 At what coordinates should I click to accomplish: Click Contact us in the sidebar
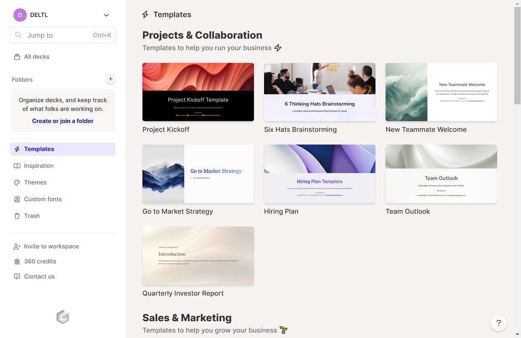click(39, 276)
